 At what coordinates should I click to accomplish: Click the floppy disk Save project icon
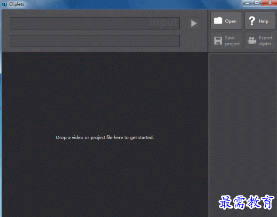(218, 41)
